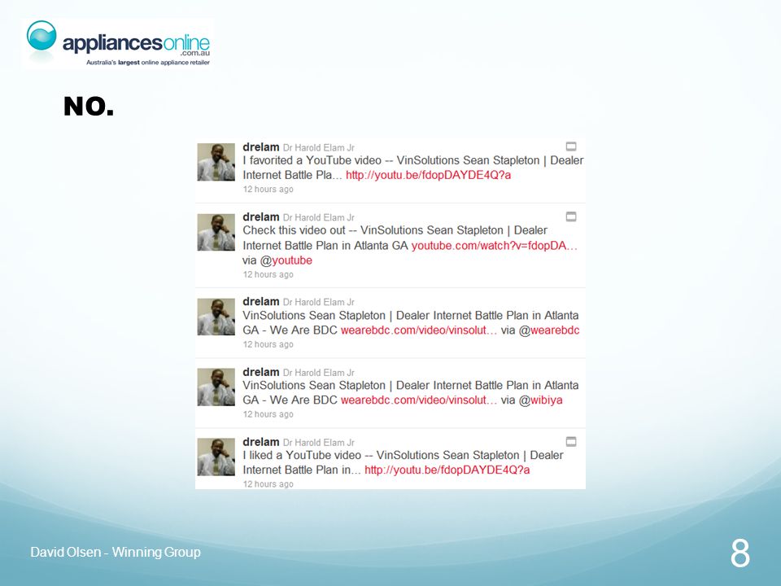Screen dimensions: 781x586
Task: Open wearebdc.com link in @wibiya tweet
Action: 419,400
